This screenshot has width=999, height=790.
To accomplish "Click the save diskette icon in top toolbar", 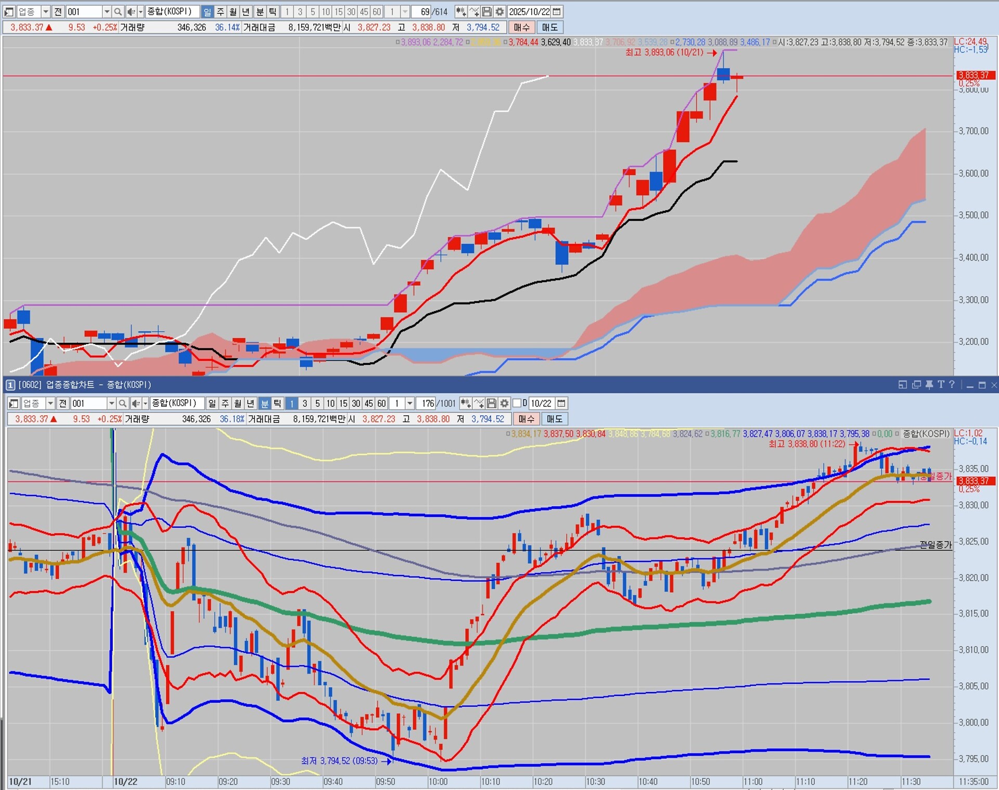I will point(487,11).
